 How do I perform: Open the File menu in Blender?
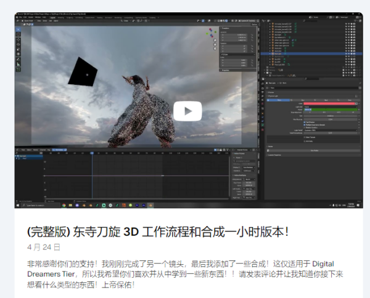click(23, 18)
